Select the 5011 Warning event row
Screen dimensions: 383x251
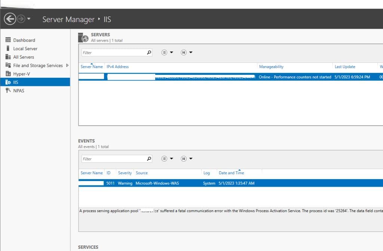pyautogui.click(x=230, y=183)
